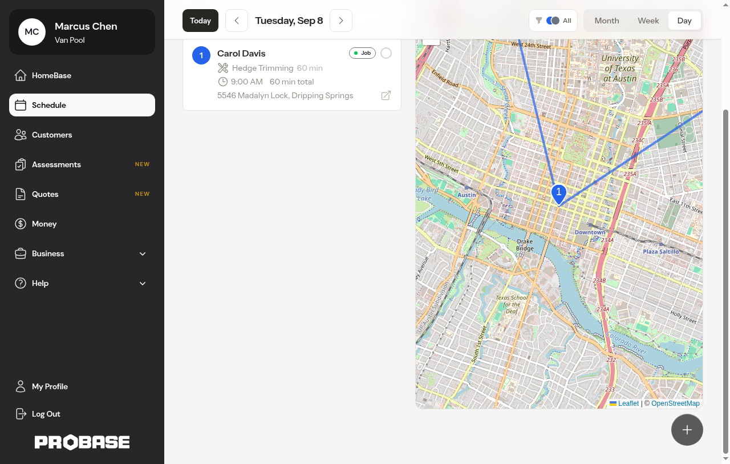Open the Quotes document icon
This screenshot has width=730, height=464.
tap(21, 194)
